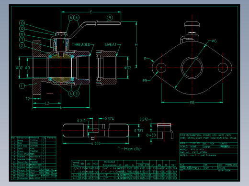Click the 'Threaded Dimensions' table header
The width and height of the screenshot is (249, 186).
click(x=109, y=164)
